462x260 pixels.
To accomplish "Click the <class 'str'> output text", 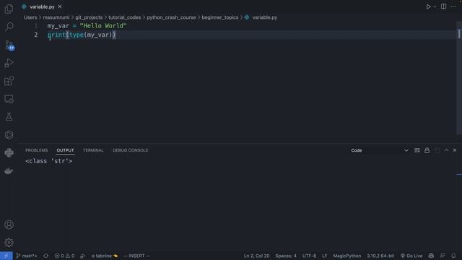I will (49, 161).
